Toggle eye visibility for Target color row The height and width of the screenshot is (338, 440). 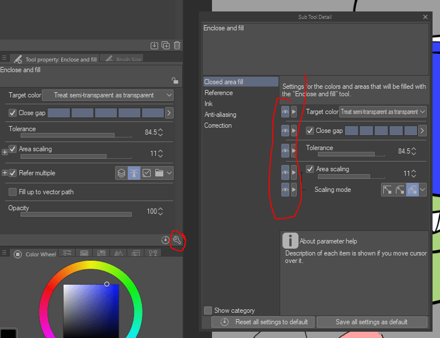285,112
